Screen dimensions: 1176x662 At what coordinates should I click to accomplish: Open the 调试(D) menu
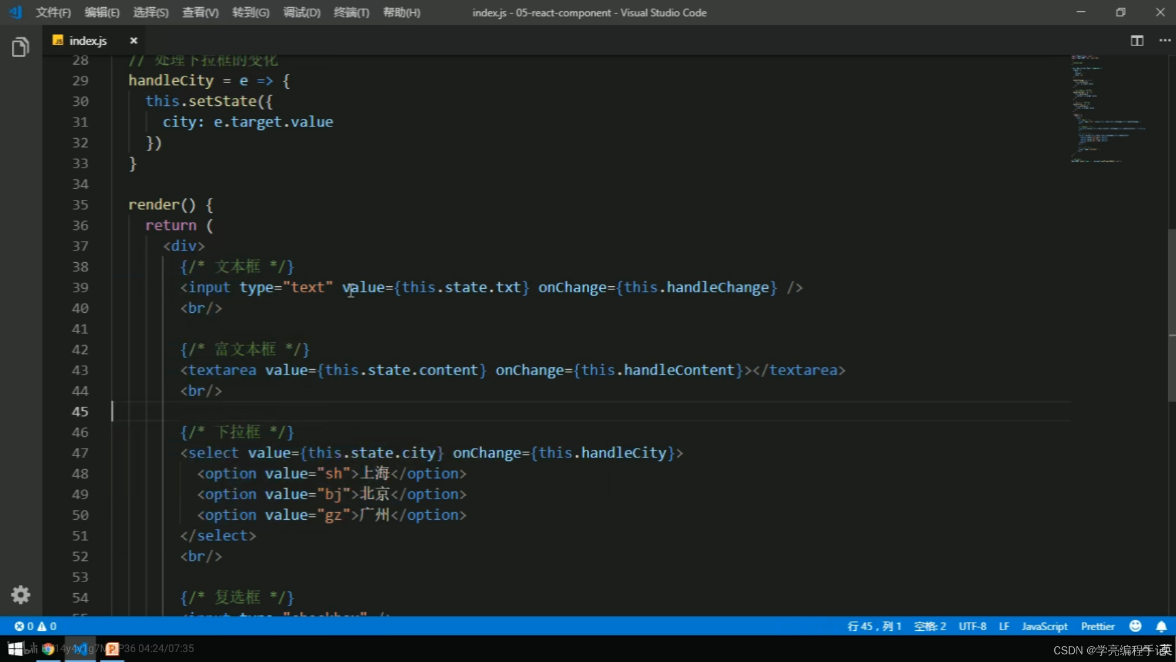click(302, 12)
